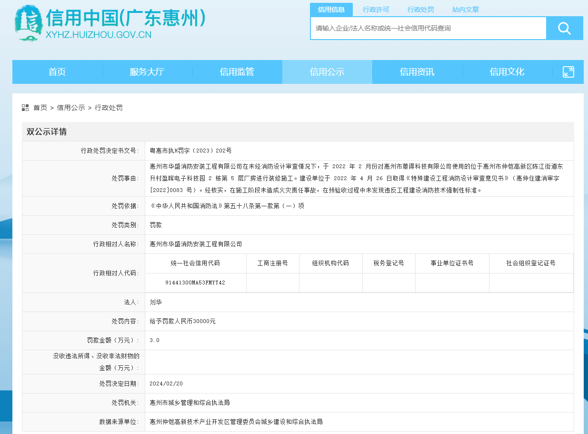Click penalty content 给予罚款人民币30000元
The image size is (588, 434).
click(x=183, y=321)
